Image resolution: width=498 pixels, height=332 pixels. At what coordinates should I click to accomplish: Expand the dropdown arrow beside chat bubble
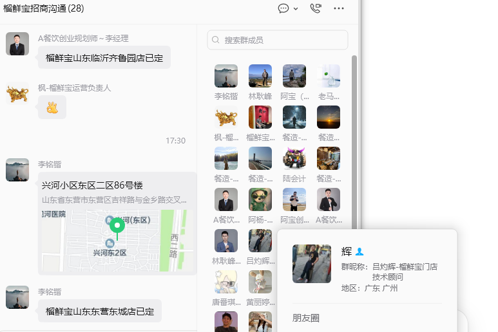point(296,9)
